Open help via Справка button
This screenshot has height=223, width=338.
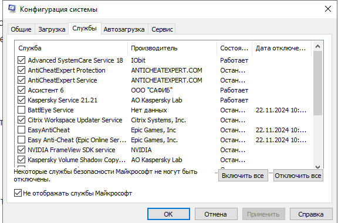(x=311, y=214)
